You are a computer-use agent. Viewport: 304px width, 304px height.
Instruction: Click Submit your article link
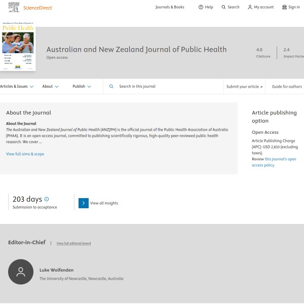(x=244, y=87)
